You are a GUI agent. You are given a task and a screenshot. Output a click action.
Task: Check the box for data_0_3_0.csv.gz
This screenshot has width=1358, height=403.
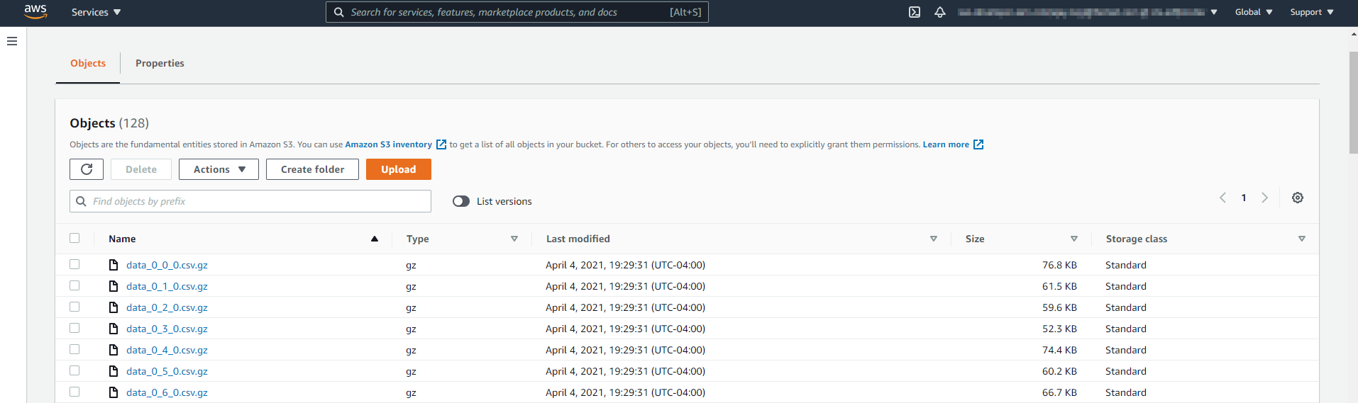click(74, 328)
